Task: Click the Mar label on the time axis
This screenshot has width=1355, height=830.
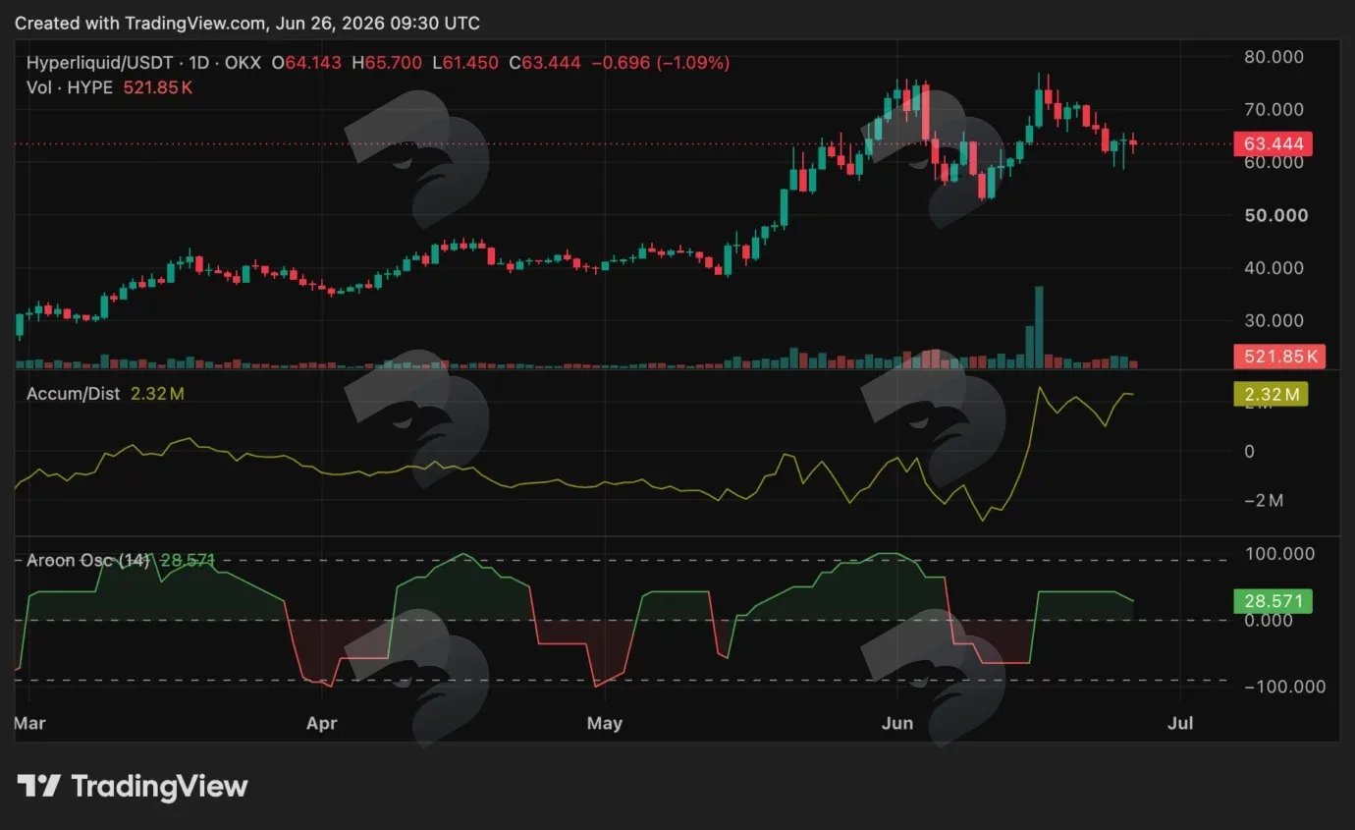Action: pyautogui.click(x=29, y=724)
